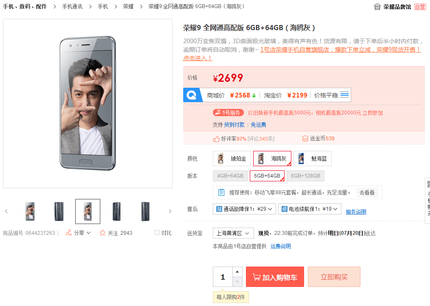The image size is (430, 306).
Task: Select the 6GB+64GB version option
Action: tap(267, 176)
